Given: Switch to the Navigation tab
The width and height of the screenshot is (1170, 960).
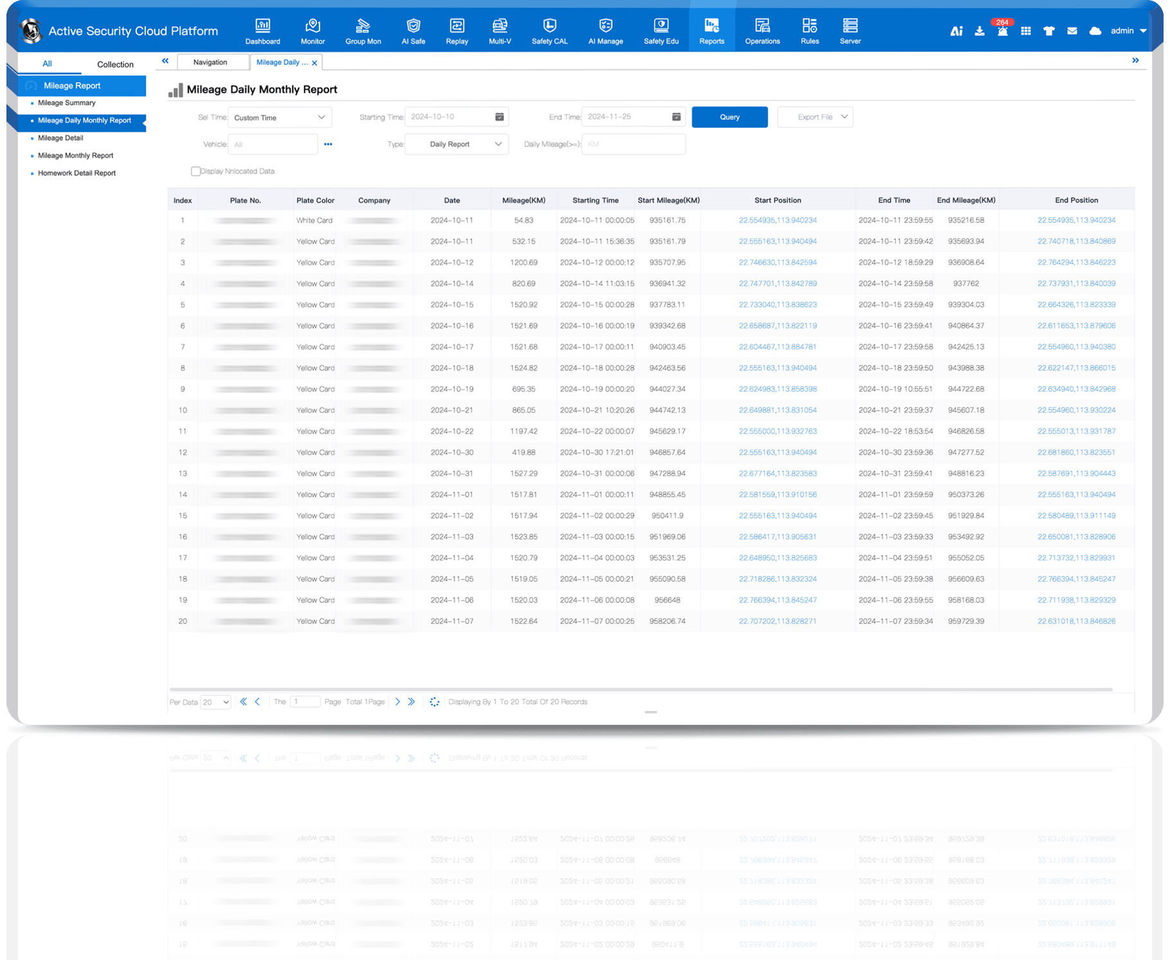Looking at the screenshot, I should tap(210, 62).
